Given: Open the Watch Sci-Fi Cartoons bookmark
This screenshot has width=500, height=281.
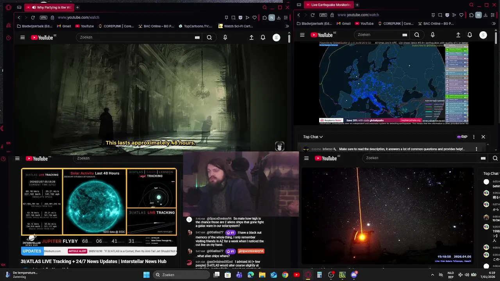Looking at the screenshot, I should 236,26.
